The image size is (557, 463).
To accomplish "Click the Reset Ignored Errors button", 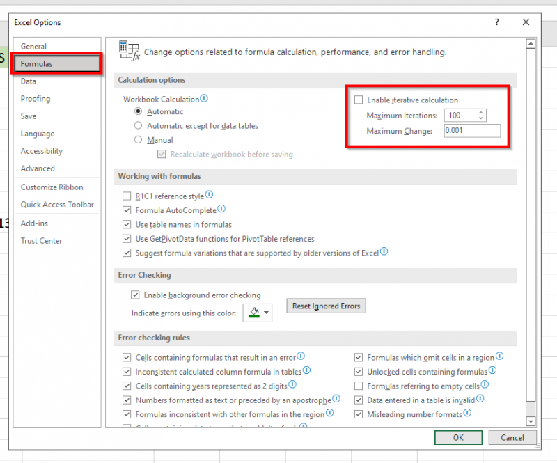I will point(326,306).
